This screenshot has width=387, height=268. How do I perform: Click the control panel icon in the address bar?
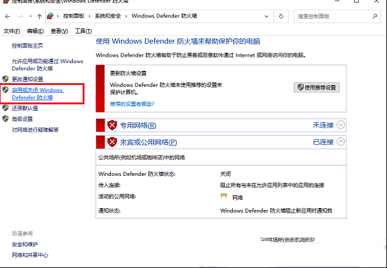50,16
